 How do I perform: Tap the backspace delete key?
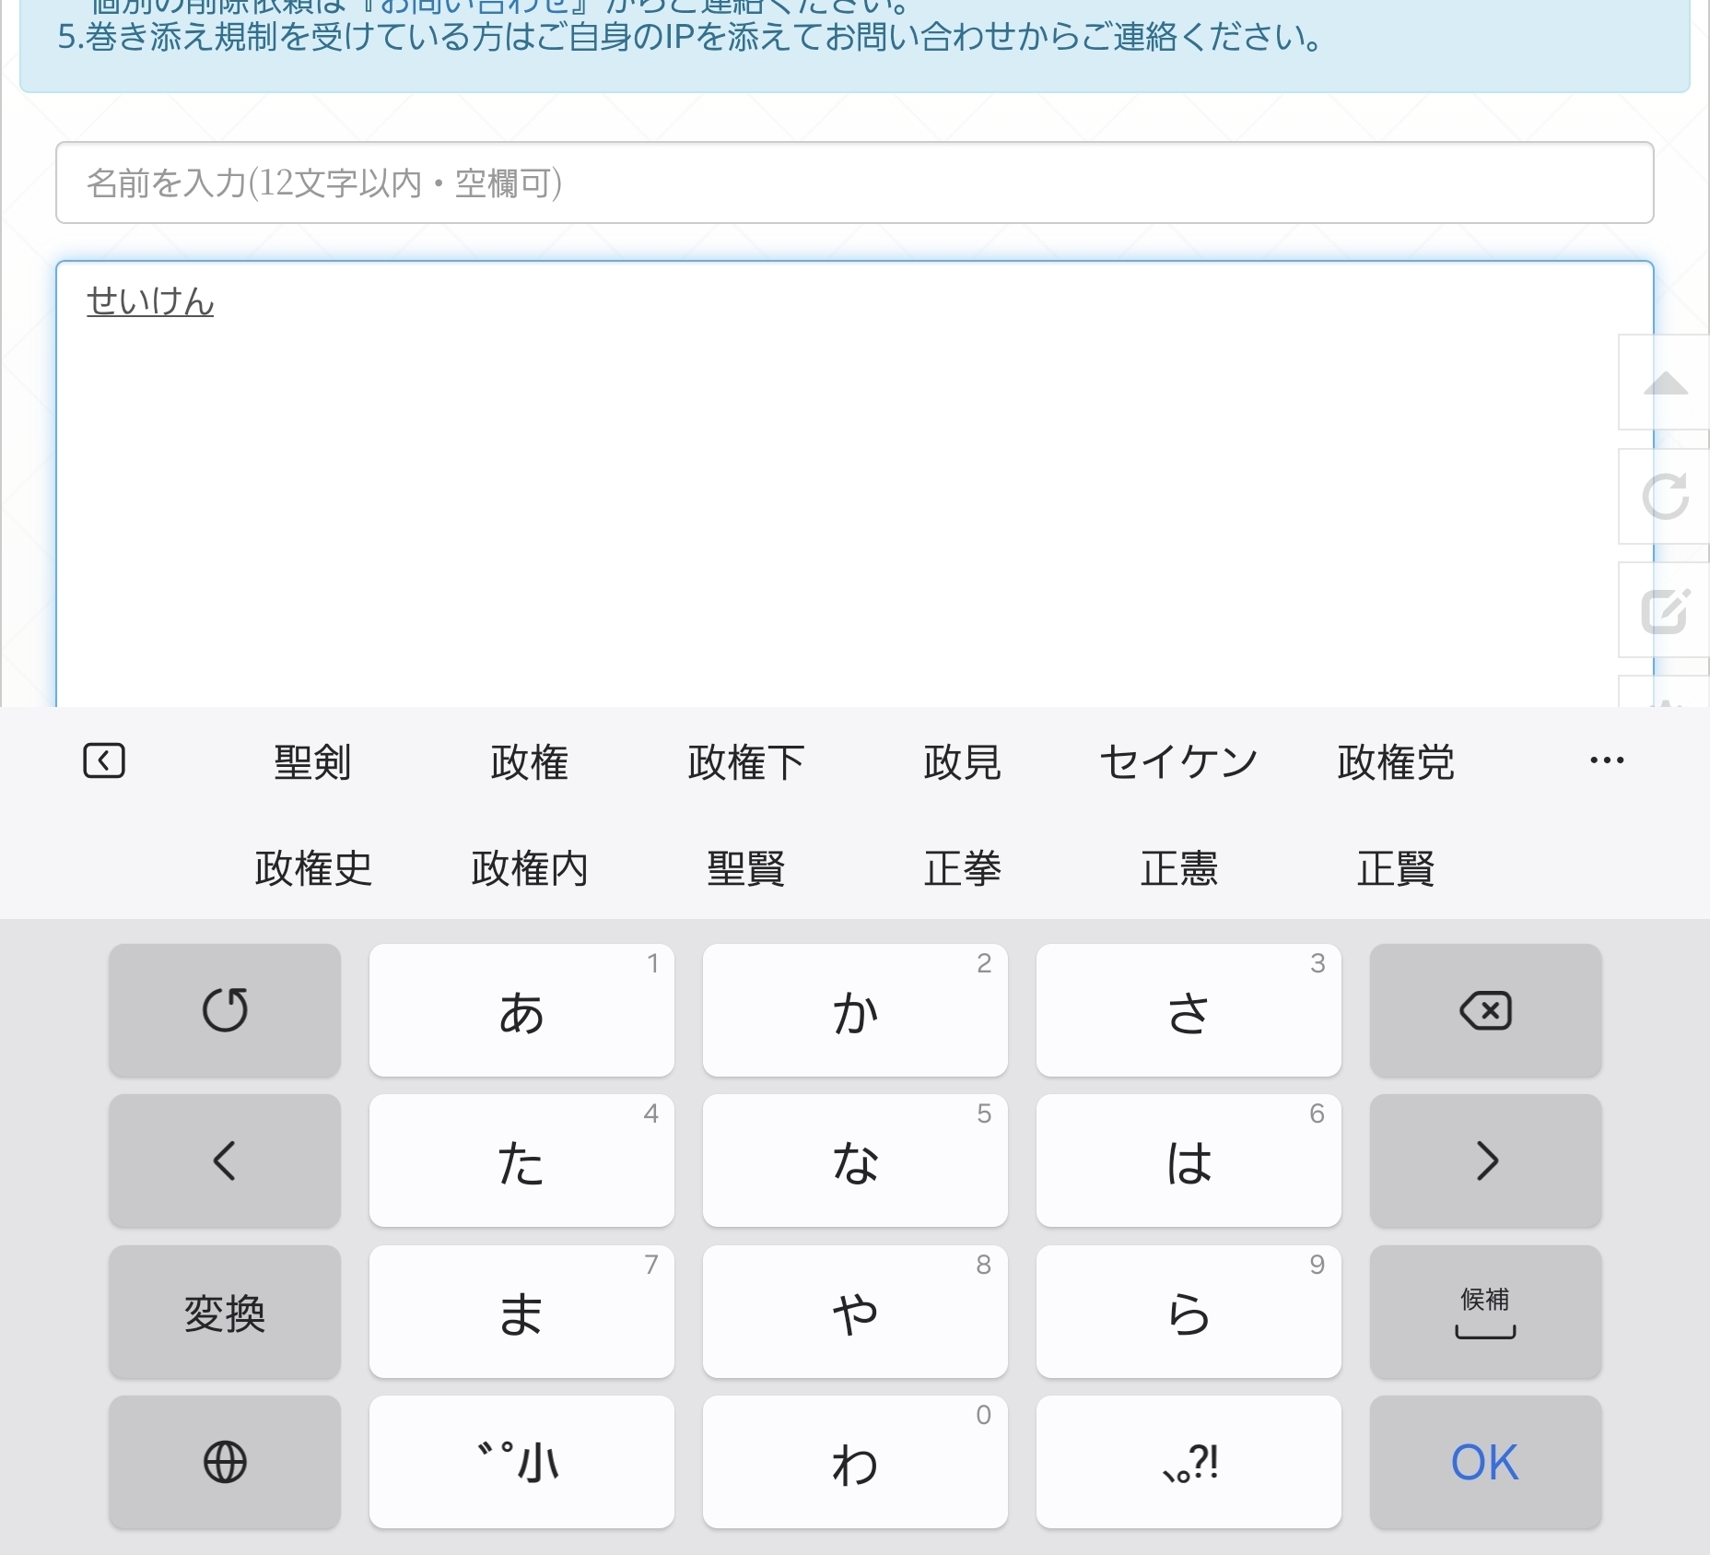(x=1485, y=1010)
